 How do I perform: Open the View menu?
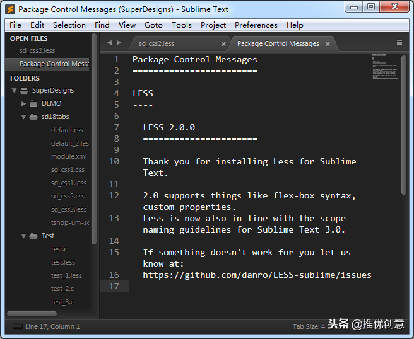[127, 25]
